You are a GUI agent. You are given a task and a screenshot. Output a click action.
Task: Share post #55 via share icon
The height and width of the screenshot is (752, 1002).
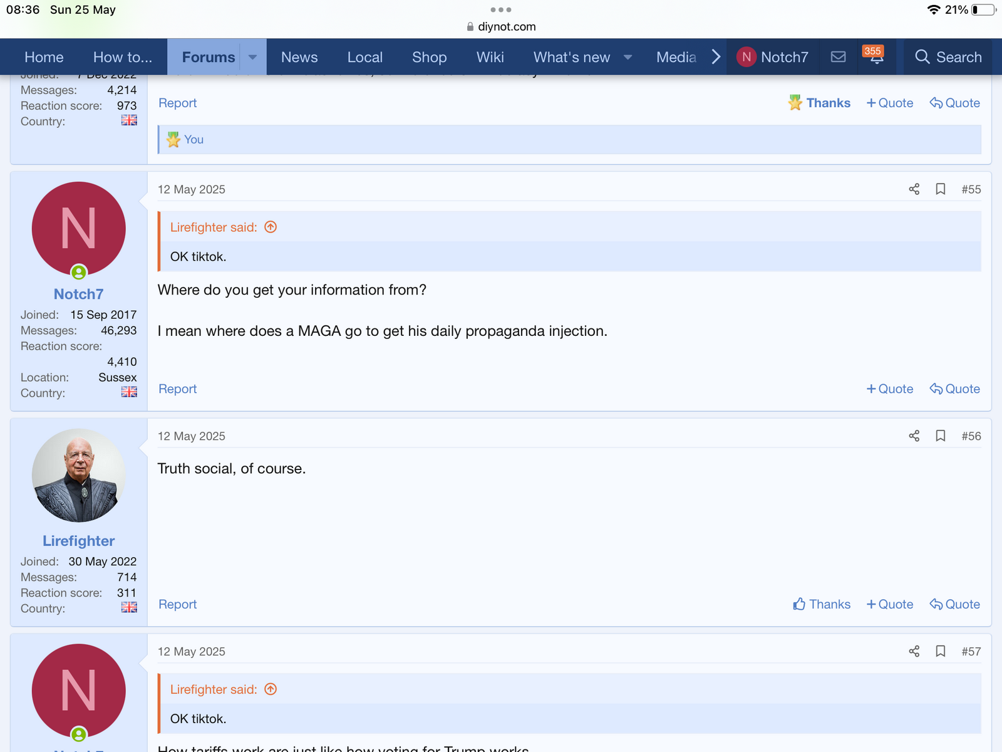(x=914, y=189)
